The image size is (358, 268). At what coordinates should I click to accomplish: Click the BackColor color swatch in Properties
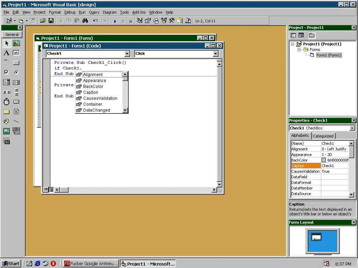point(323,160)
